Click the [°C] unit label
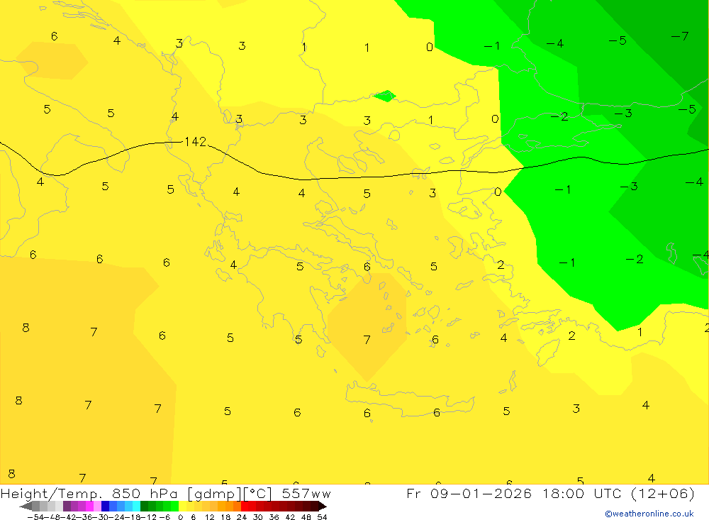Image resolution: width=709 pixels, height=520 pixels. point(258,494)
